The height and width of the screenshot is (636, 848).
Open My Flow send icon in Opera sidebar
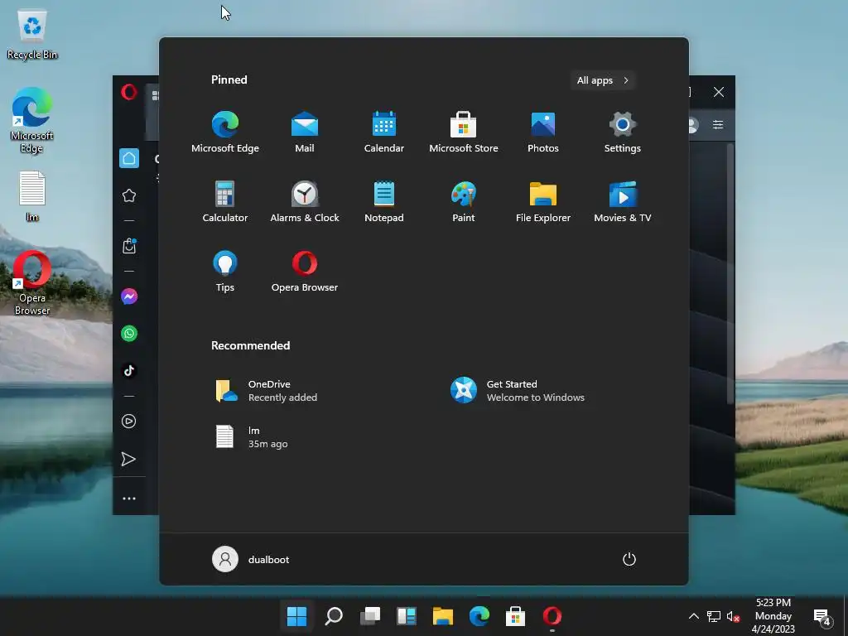(x=128, y=459)
